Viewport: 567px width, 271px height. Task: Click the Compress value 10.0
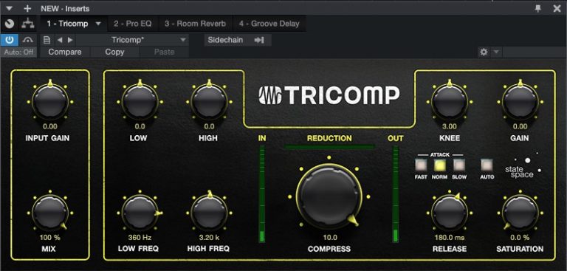(x=330, y=238)
